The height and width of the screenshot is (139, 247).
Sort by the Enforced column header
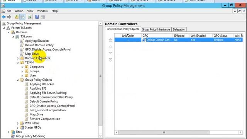[x=181, y=36]
